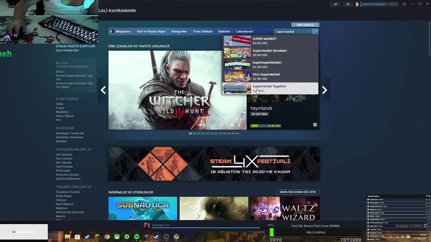Screen dimensions: 431x242
Task: Select the E-spor tag
Action: (x=60, y=108)
